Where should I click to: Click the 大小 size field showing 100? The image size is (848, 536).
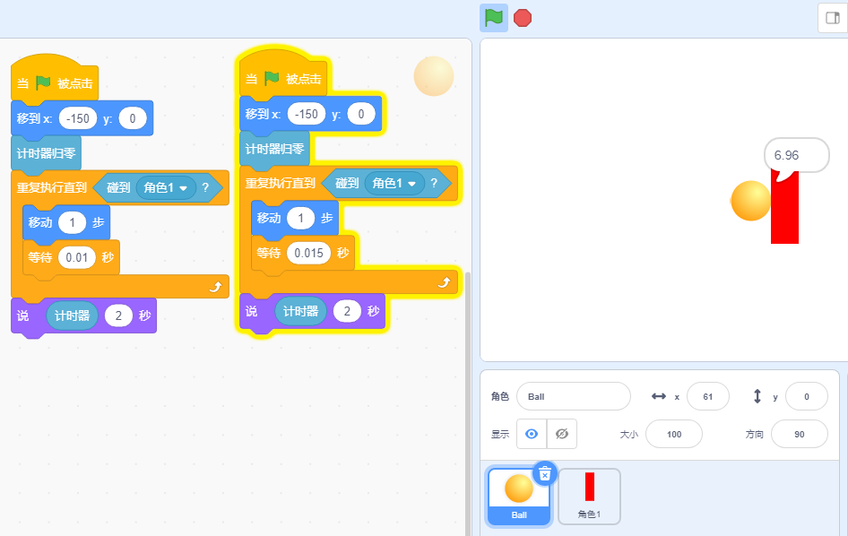point(674,434)
